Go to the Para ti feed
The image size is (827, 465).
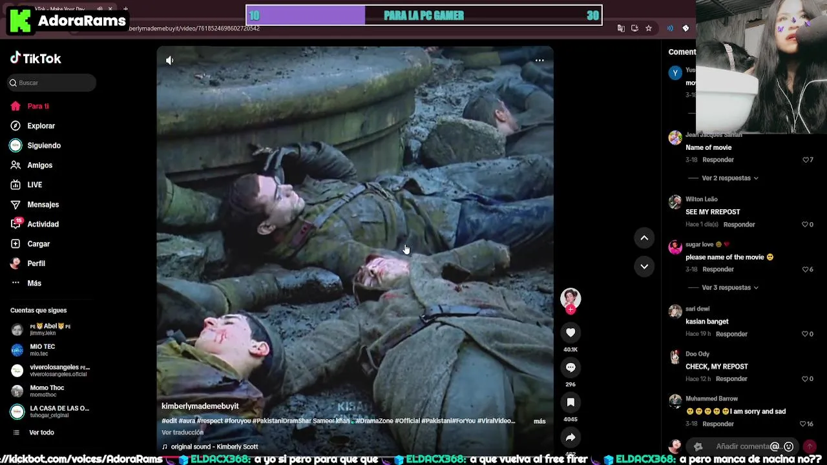click(x=29, y=106)
